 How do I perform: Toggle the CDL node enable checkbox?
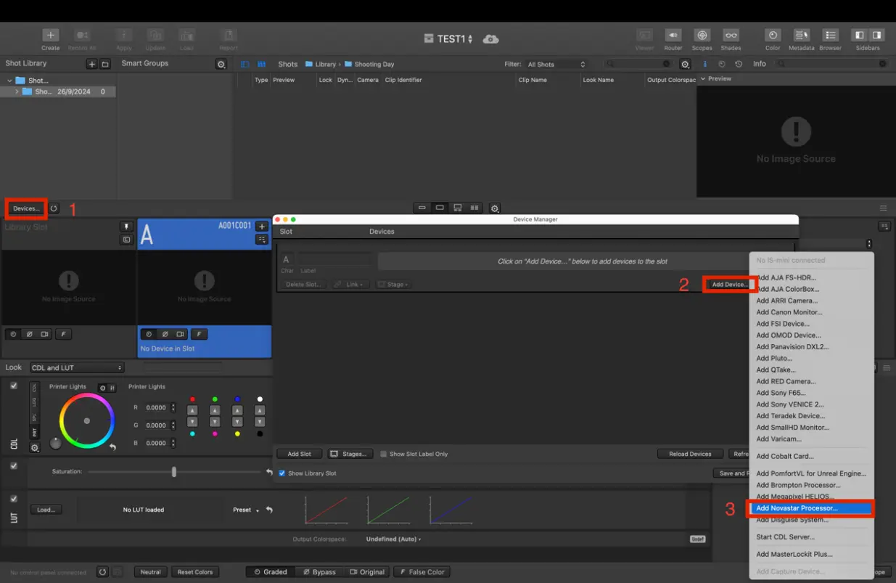14,386
